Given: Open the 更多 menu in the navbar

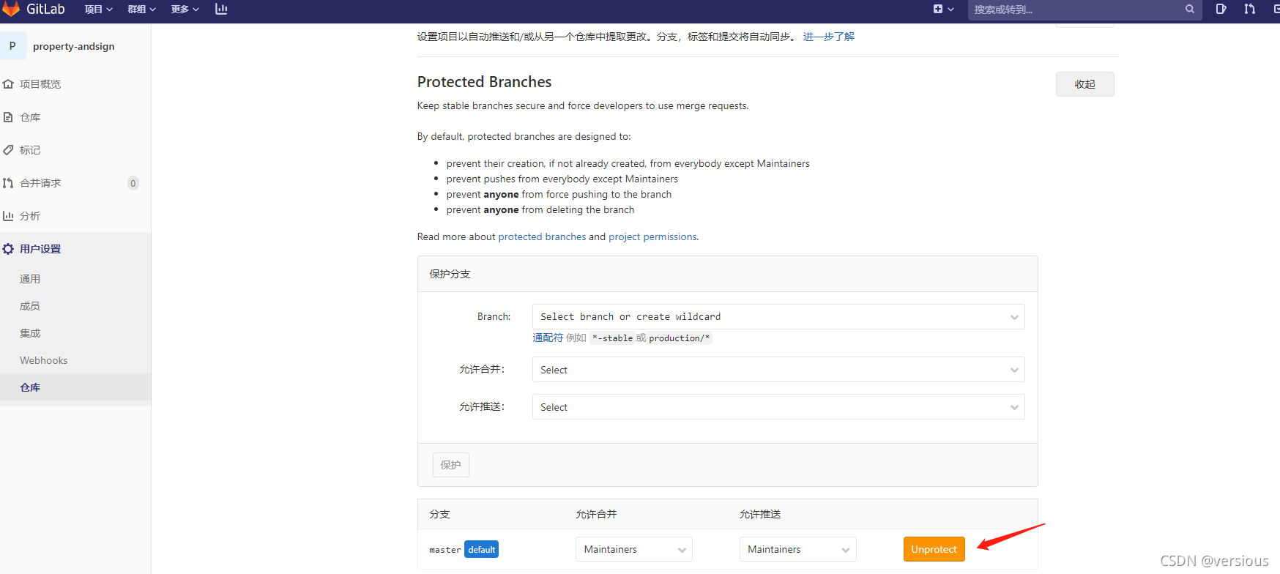Looking at the screenshot, I should [185, 9].
